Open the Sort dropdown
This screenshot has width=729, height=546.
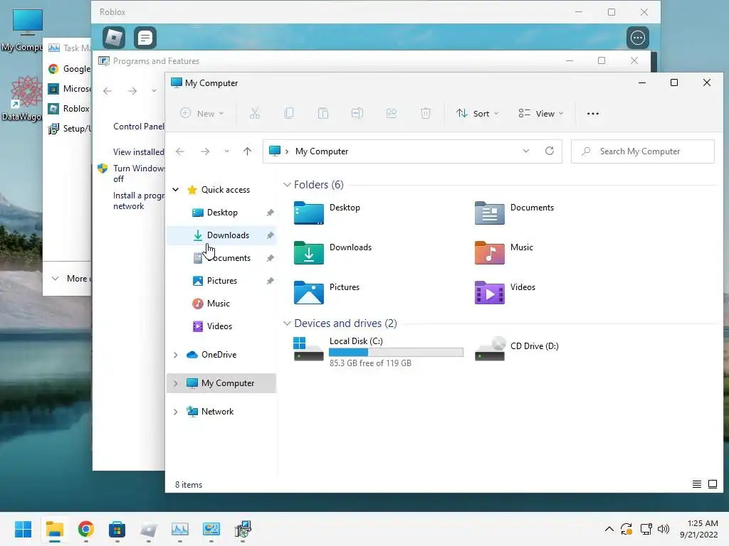(478, 113)
